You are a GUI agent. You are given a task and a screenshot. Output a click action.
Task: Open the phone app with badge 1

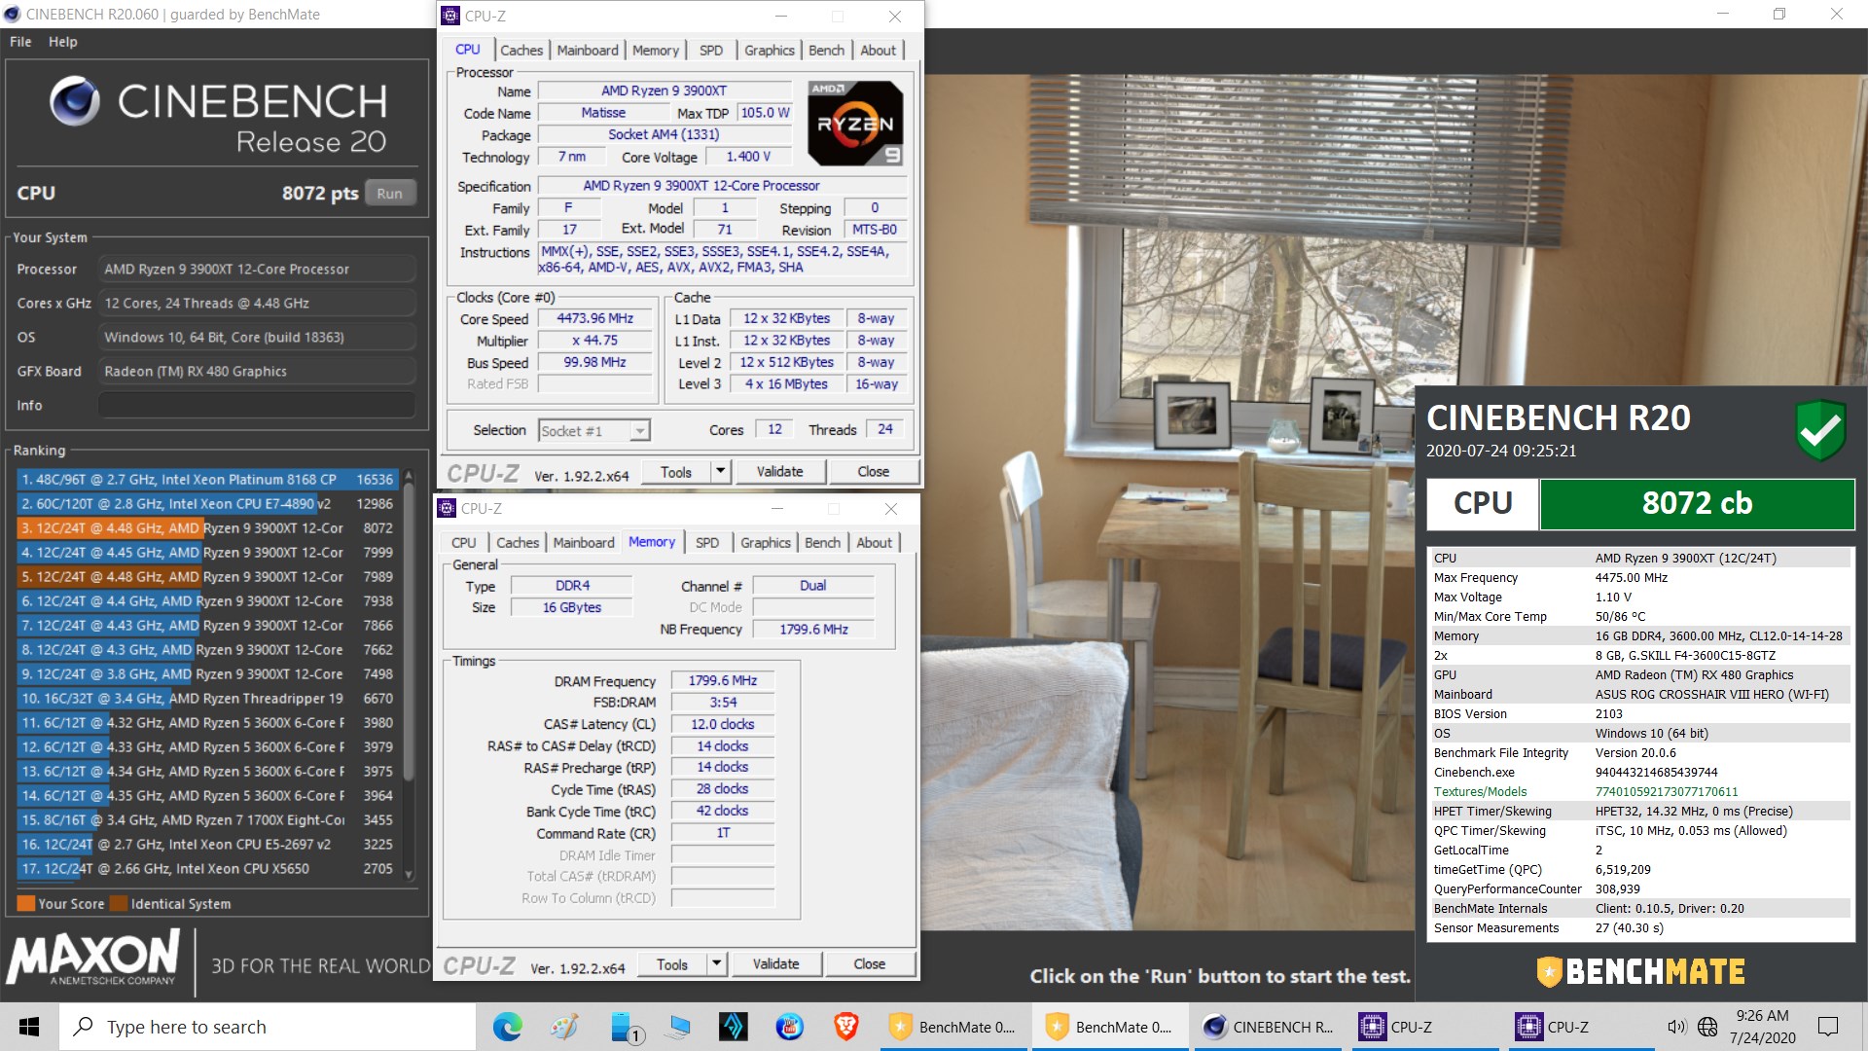[626, 1027]
